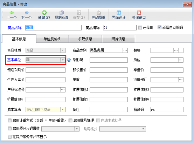Open the 基本单位 dropdown arrow
This screenshot has height=143, width=194.
[x=63, y=60]
